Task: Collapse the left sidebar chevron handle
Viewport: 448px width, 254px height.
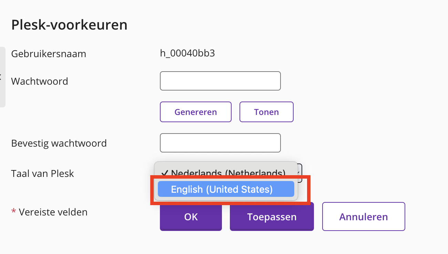Action: (1, 77)
